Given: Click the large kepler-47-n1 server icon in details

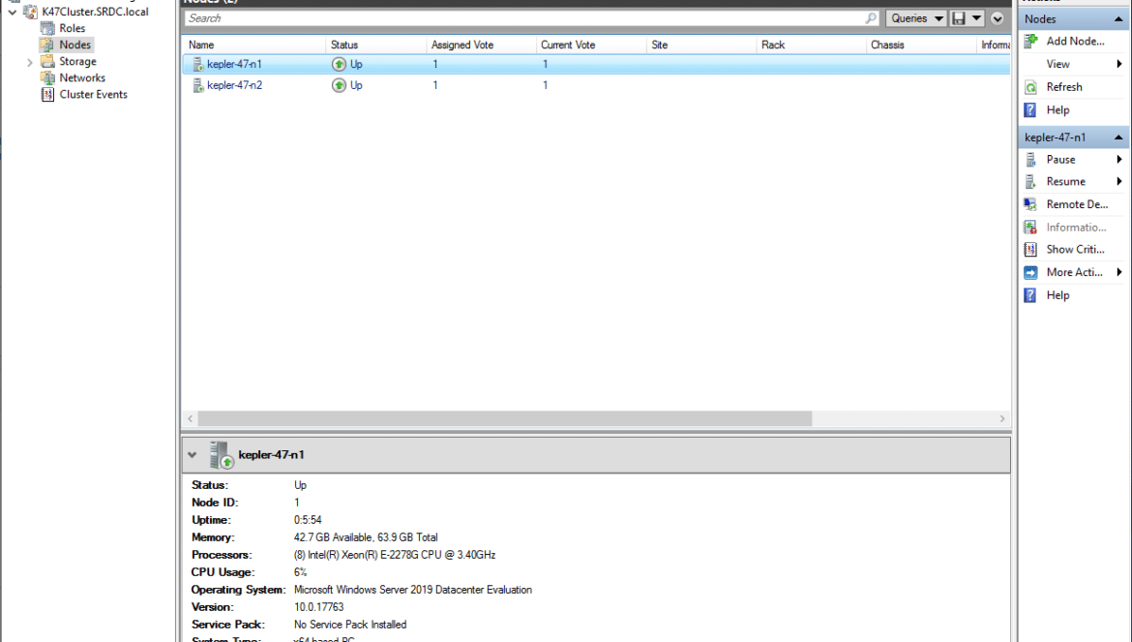Looking at the screenshot, I should [x=221, y=455].
